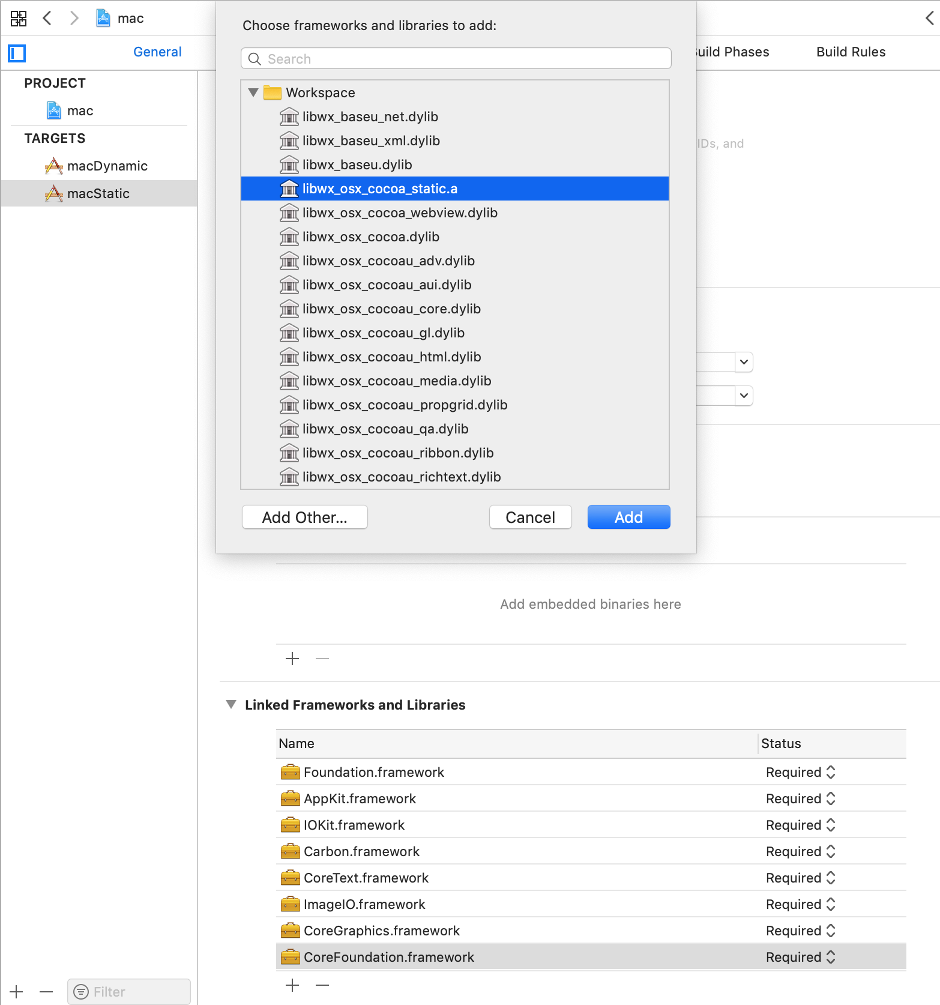Switch to Build Rules tab
940x1005 pixels.
[851, 52]
